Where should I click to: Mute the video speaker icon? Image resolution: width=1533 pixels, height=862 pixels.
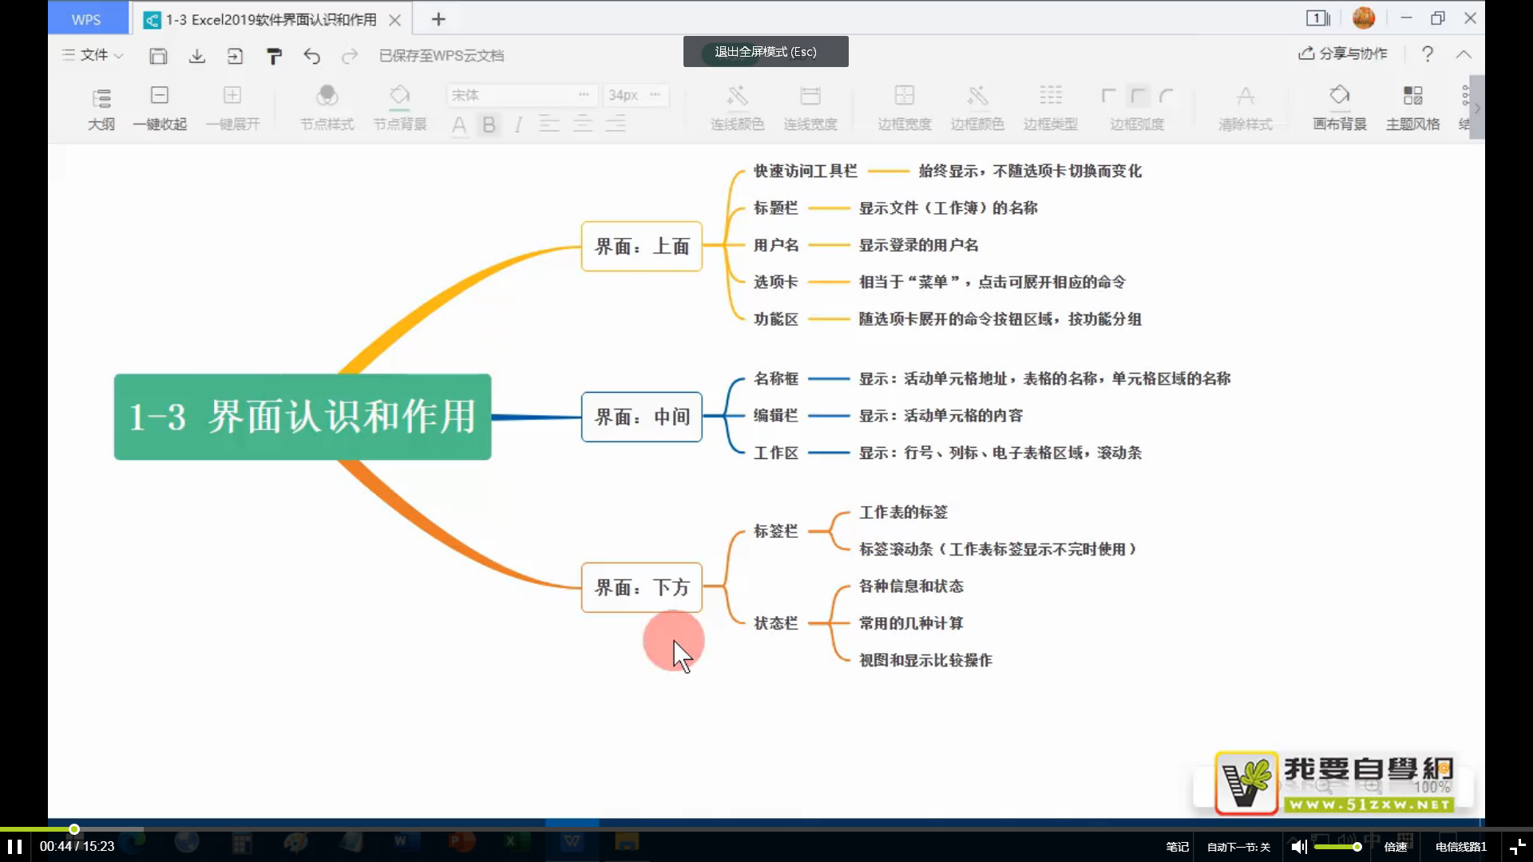[x=1299, y=847]
